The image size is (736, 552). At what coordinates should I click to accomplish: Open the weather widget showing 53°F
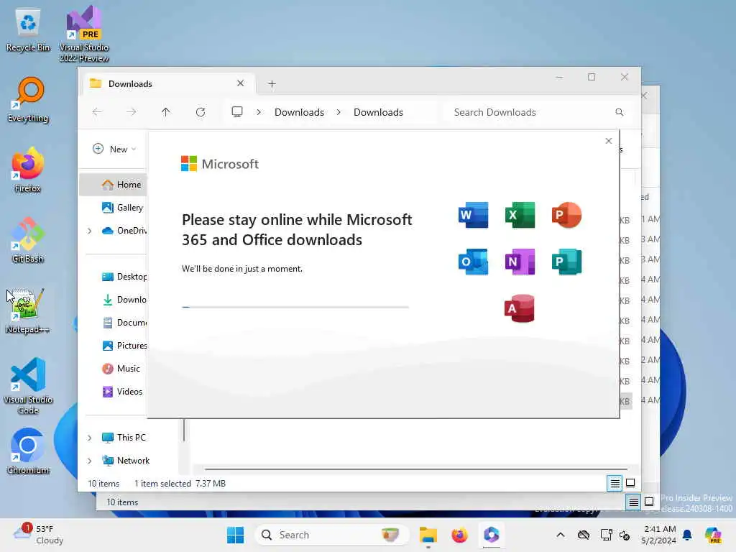coord(39,535)
